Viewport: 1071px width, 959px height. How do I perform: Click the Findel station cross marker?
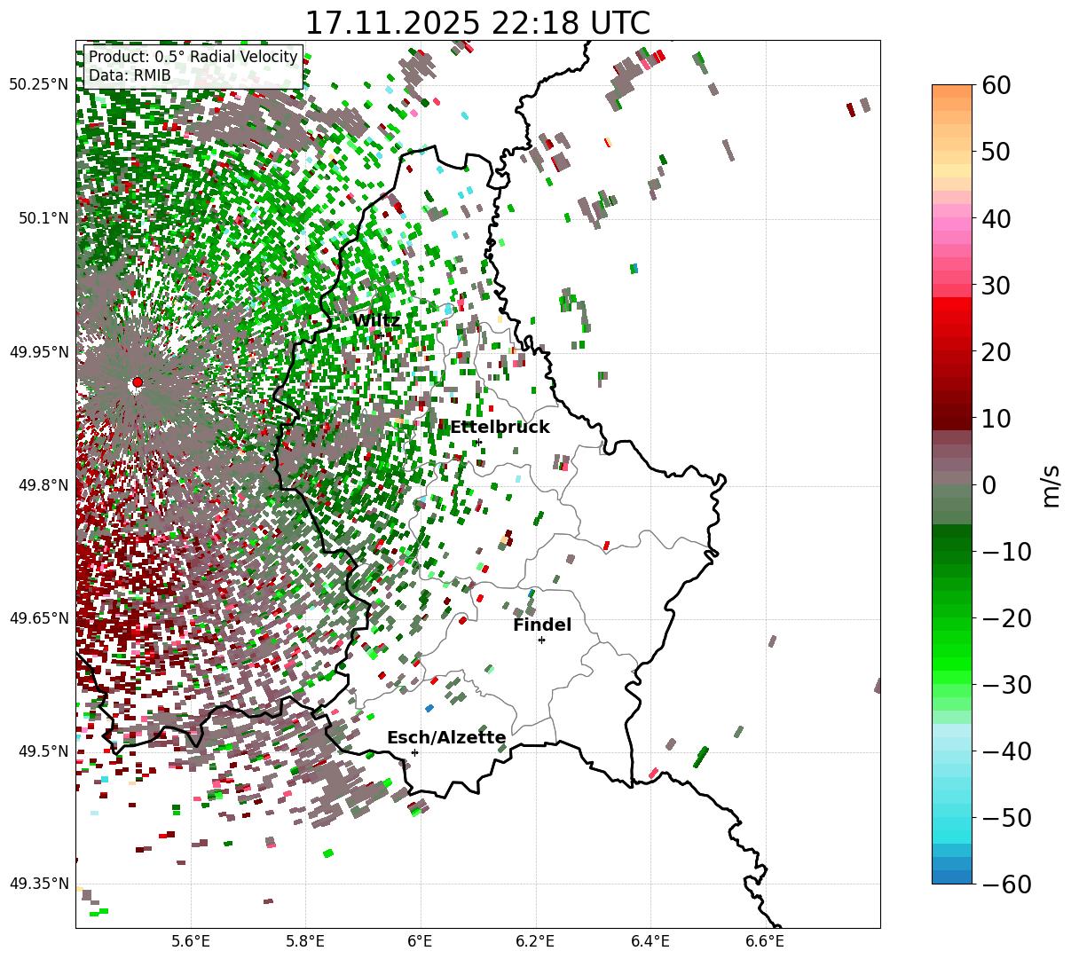[541, 640]
